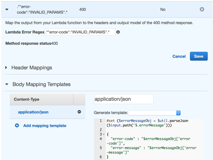This screenshot has width=213, height=160.
Task: Show info tooltip for Lambda Error Regex
Action: 118,32
